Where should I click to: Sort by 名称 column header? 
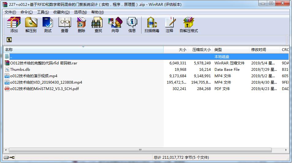point(83,50)
